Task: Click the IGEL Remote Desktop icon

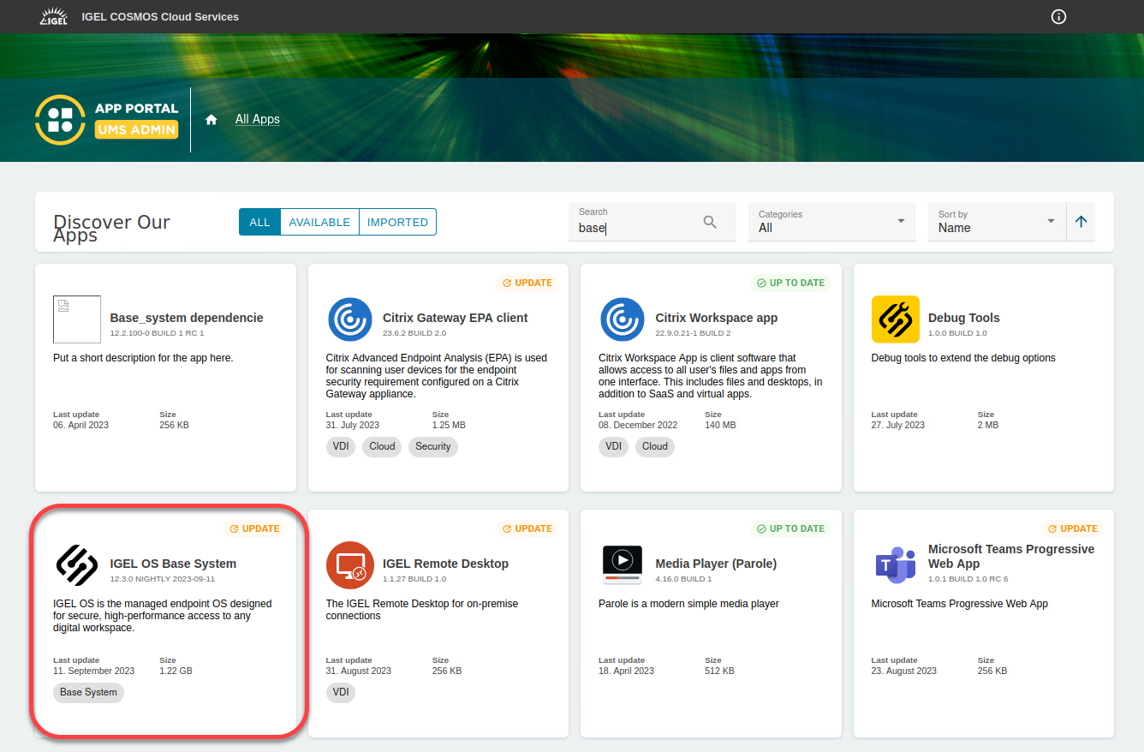Action: [x=349, y=565]
